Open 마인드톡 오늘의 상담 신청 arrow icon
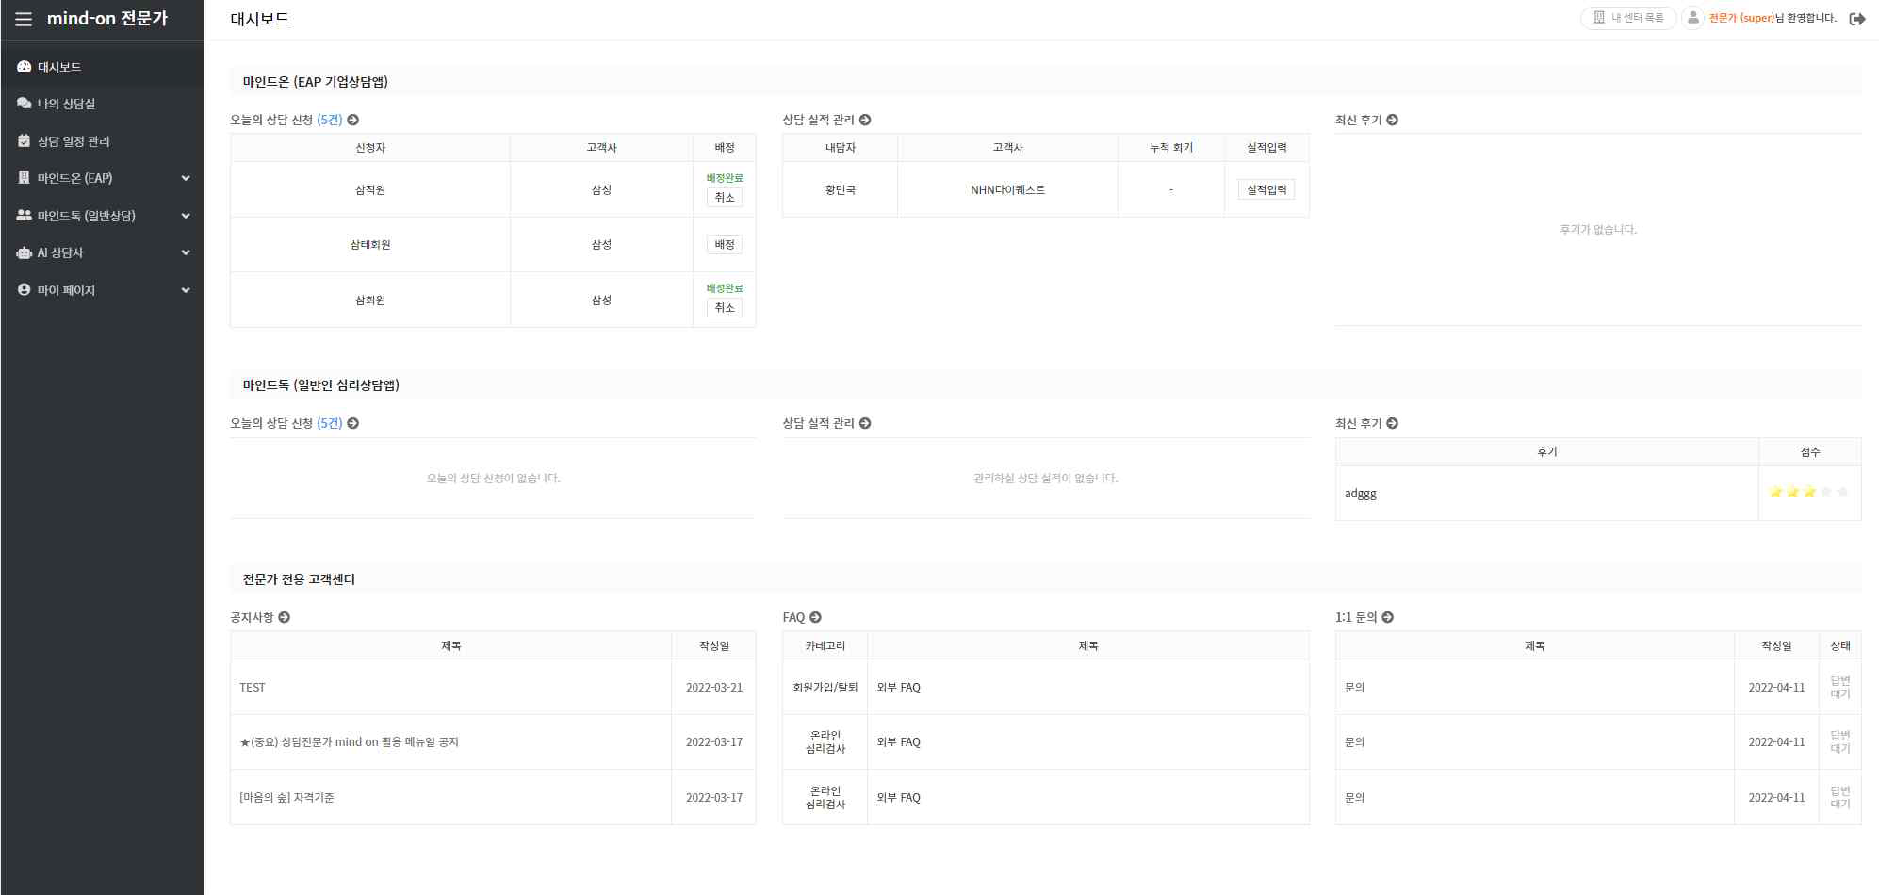The width and height of the screenshot is (1879, 895). coord(353,423)
